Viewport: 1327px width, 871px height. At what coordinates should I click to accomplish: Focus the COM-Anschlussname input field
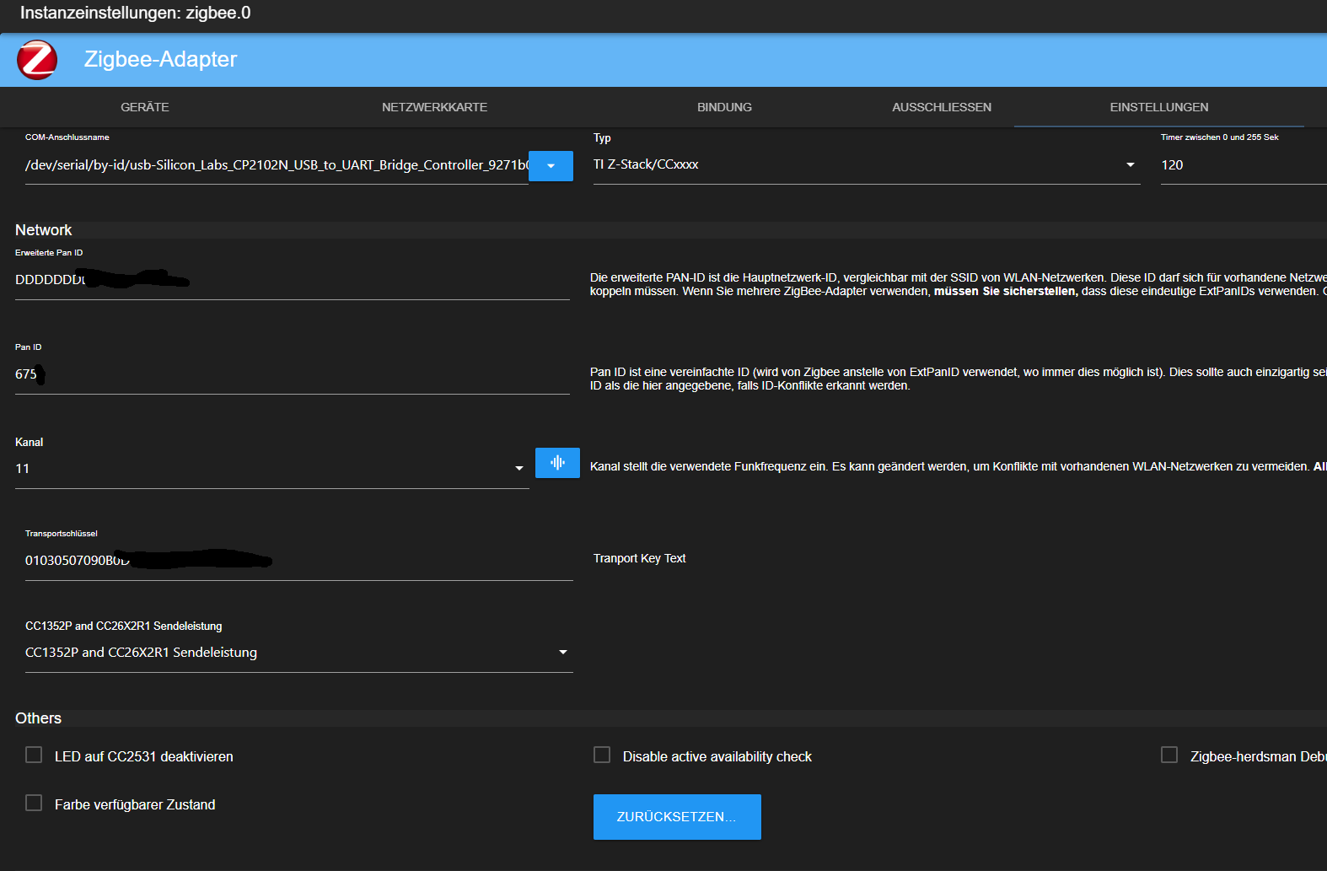[x=277, y=165]
